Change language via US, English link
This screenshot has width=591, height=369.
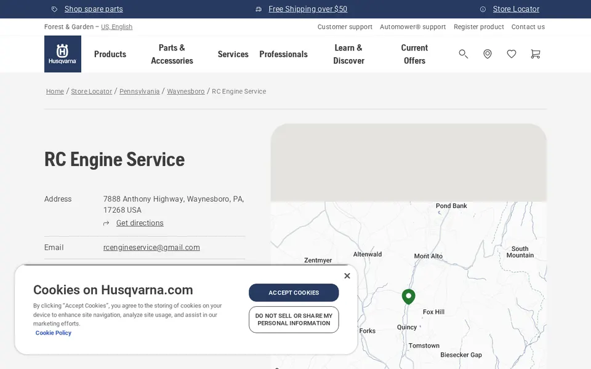click(116, 26)
